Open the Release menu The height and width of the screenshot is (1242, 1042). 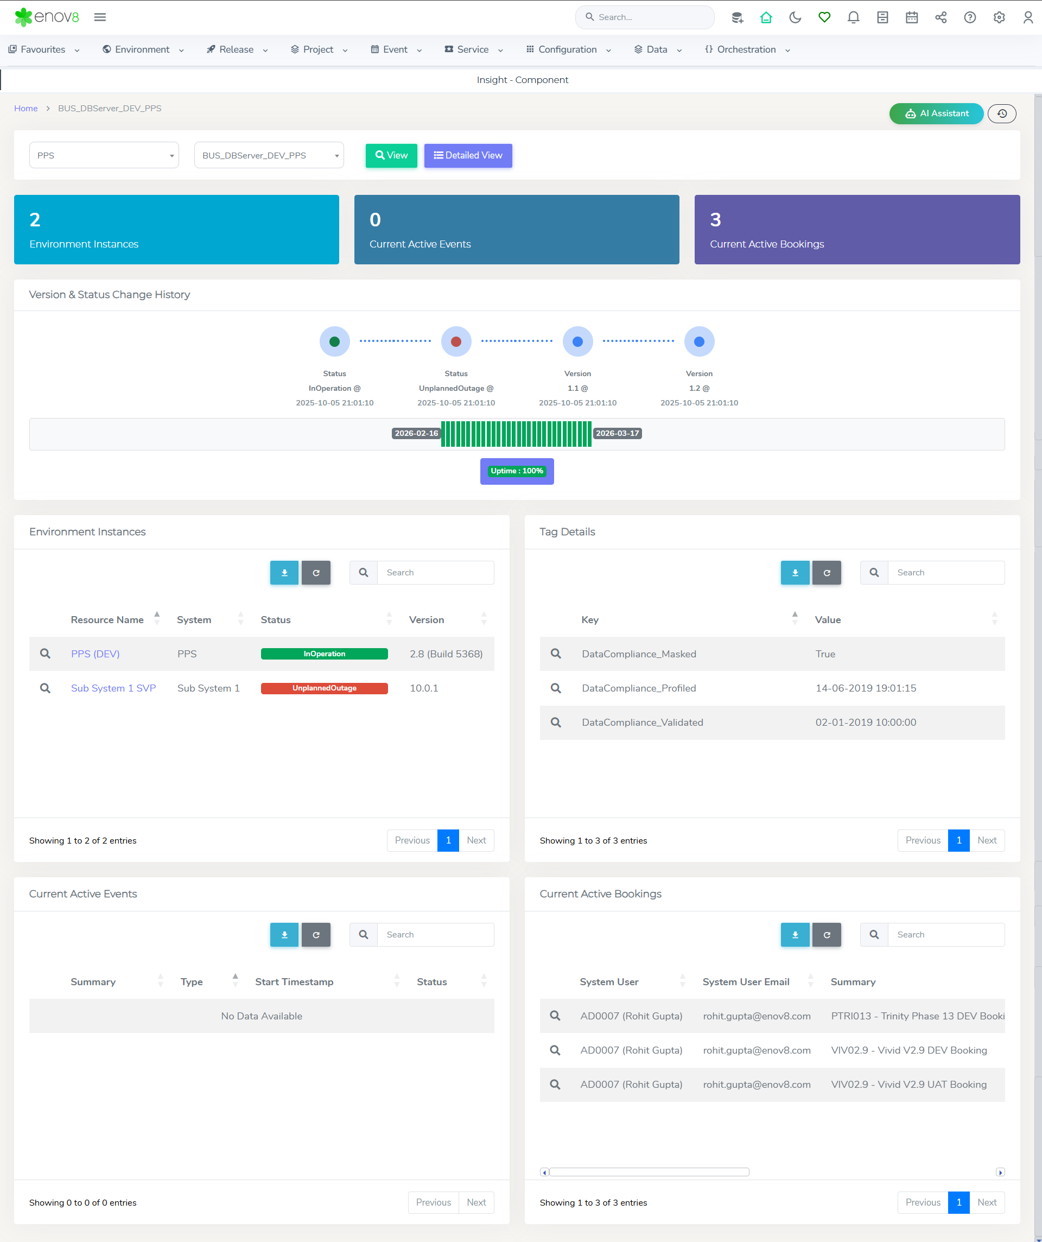coord(237,50)
